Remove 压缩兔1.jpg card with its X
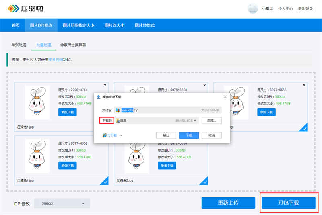Viewport: 322px width, 215px height. click(x=105, y=85)
